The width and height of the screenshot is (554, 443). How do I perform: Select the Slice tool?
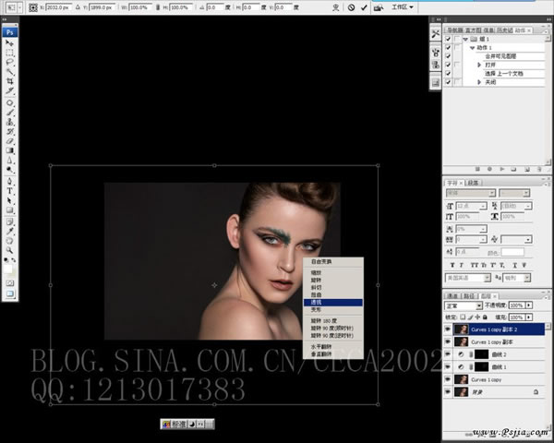[9, 90]
